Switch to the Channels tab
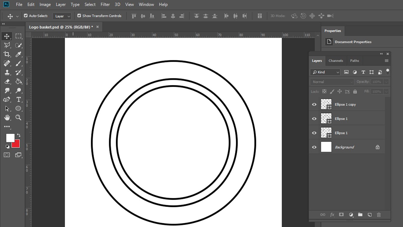Image resolution: width=403 pixels, height=227 pixels. click(x=336, y=61)
